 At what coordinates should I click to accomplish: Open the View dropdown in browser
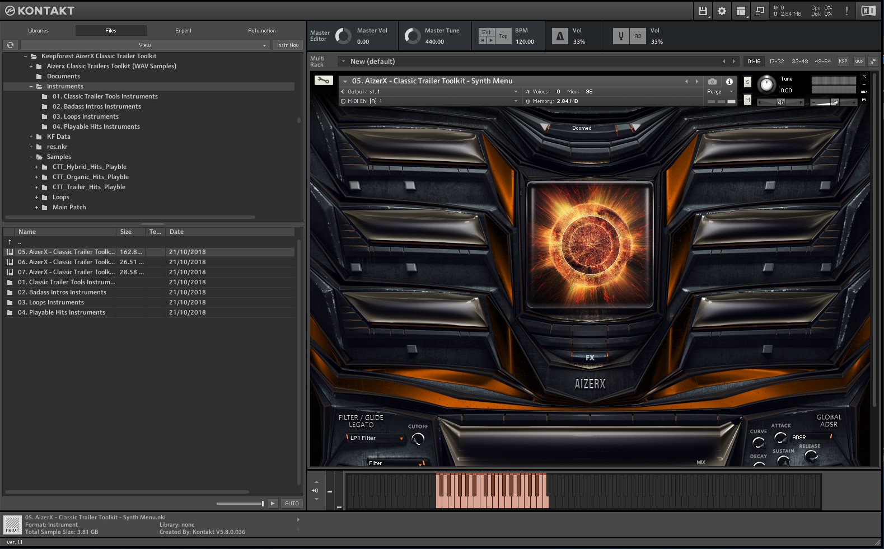145,45
